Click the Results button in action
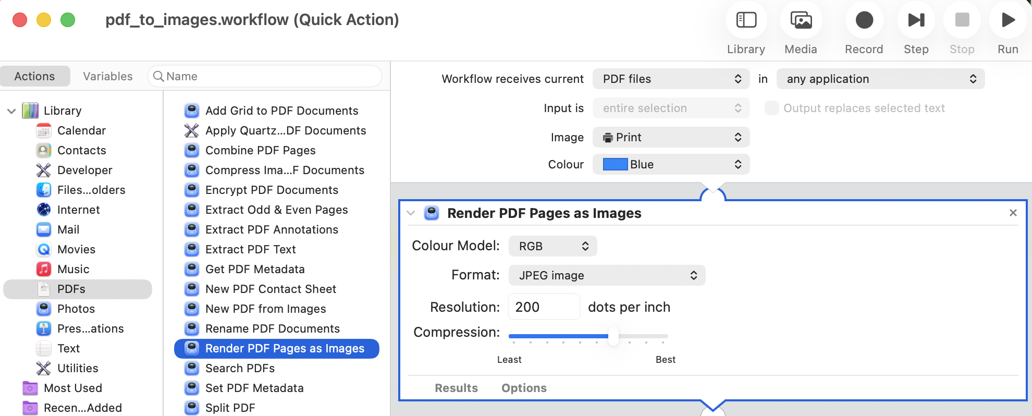The height and width of the screenshot is (416, 1032). (x=456, y=388)
